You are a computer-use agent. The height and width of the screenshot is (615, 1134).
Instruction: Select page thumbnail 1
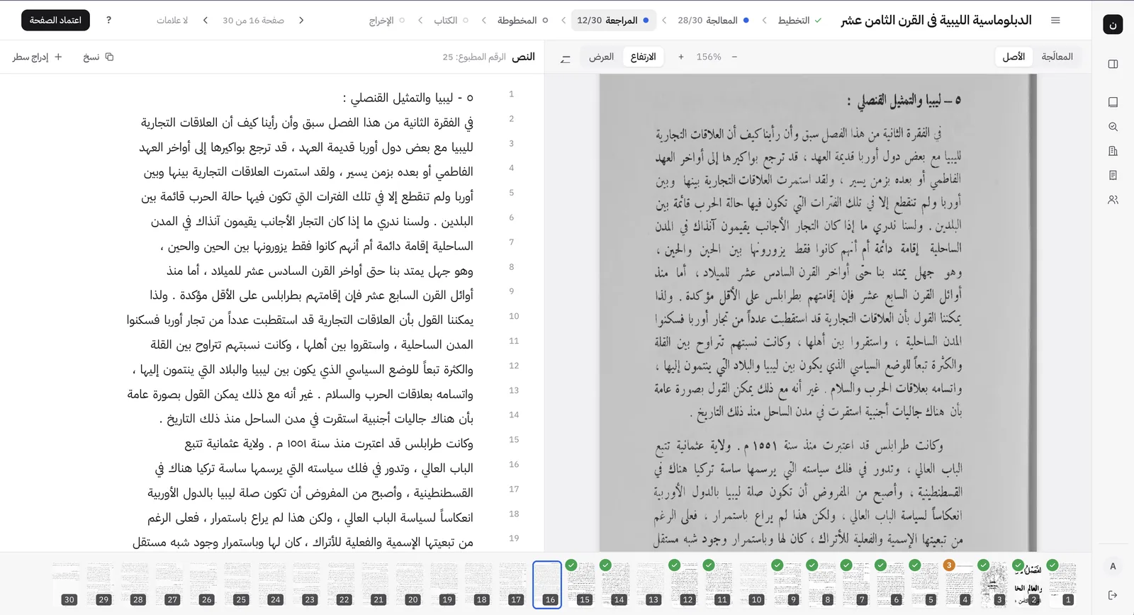point(1062,585)
